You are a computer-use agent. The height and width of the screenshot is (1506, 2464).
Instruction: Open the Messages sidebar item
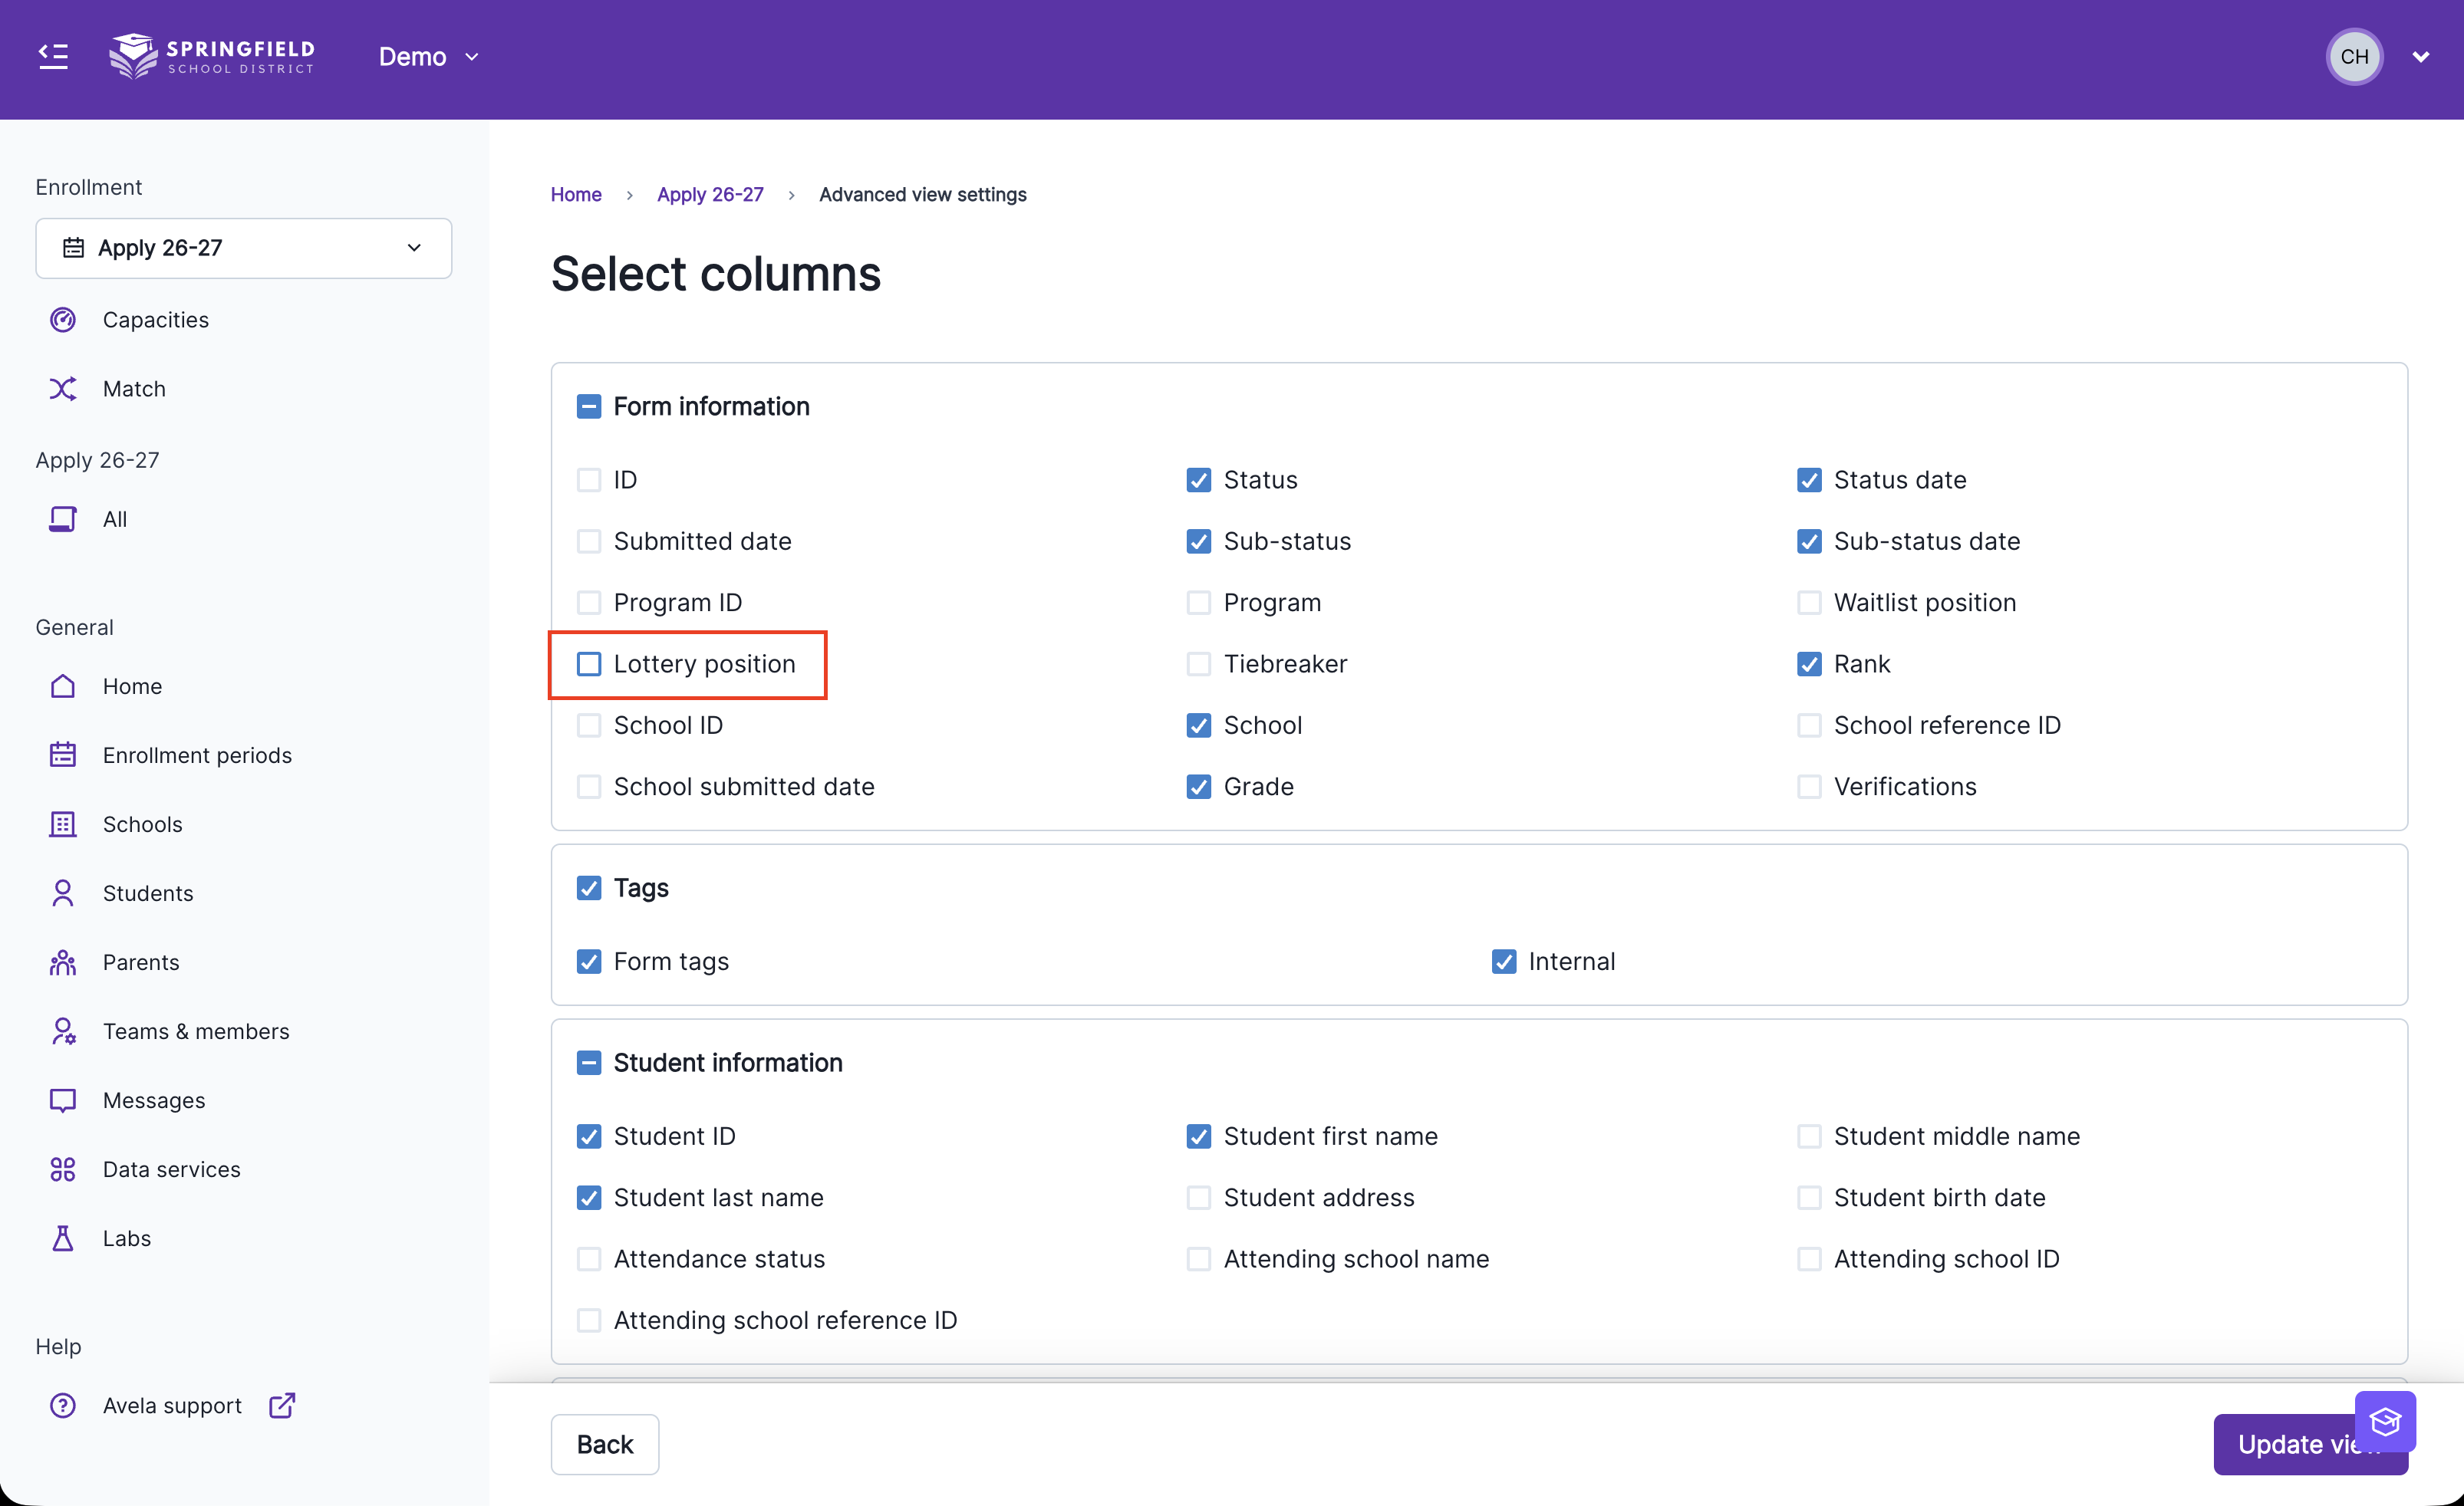[154, 1100]
